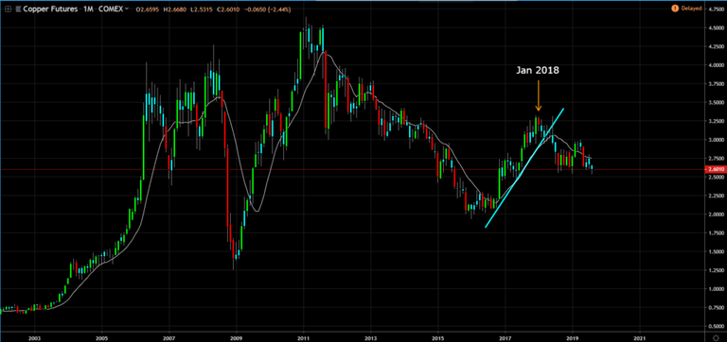Open chart settings gear icon
The image size is (727, 342).
click(716, 338)
